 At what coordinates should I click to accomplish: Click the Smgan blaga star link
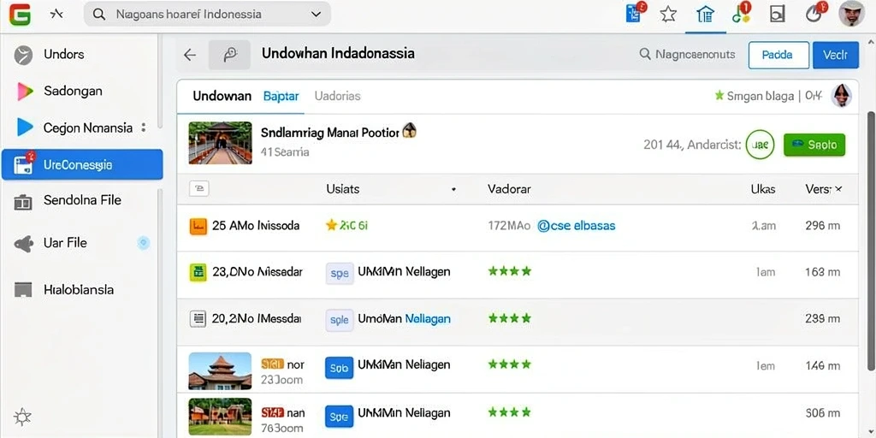[x=755, y=96]
